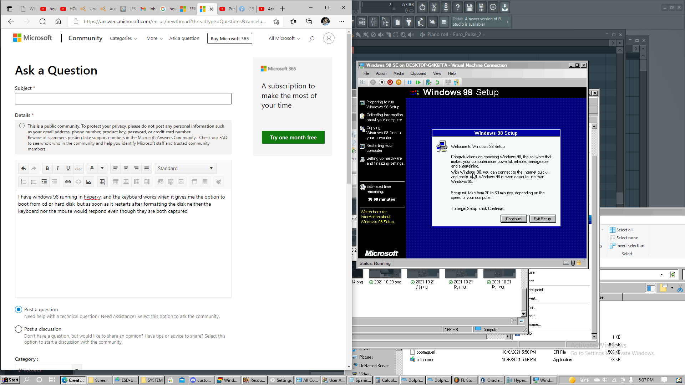Open the View menu in VM Connection

437,73
